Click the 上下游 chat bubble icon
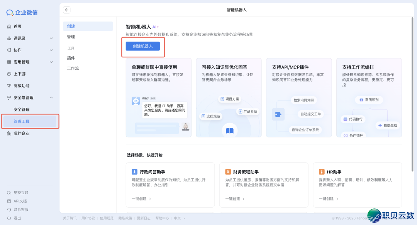 [x=8, y=74]
